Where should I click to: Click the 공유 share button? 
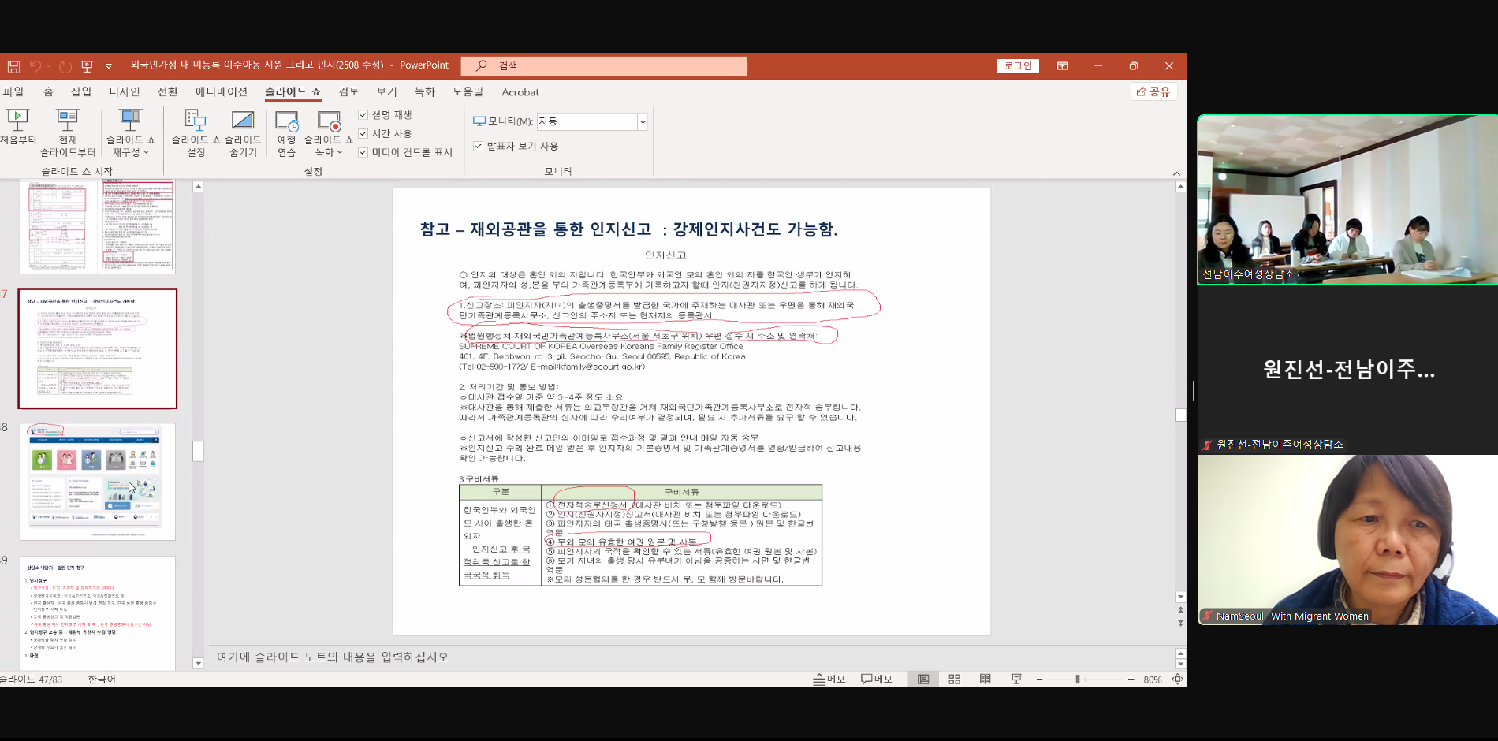point(1153,92)
